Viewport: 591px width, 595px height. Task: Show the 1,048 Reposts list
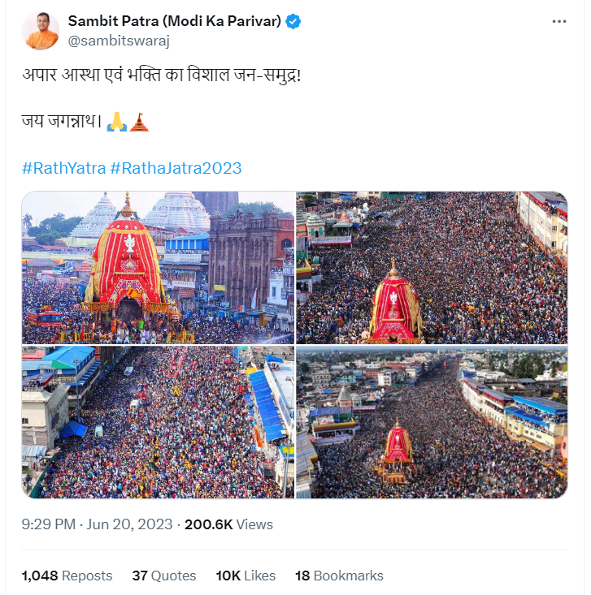67,576
